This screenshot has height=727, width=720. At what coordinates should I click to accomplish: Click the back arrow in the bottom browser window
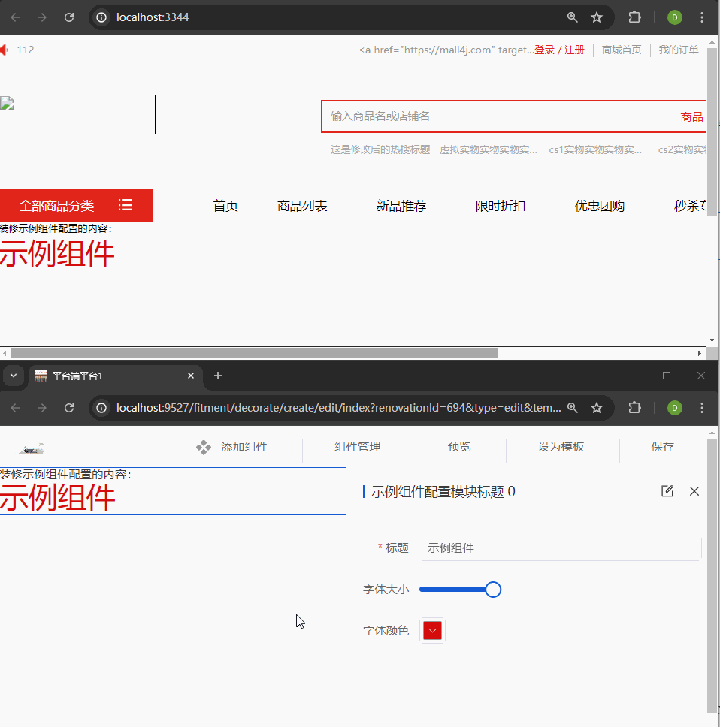[16, 408]
